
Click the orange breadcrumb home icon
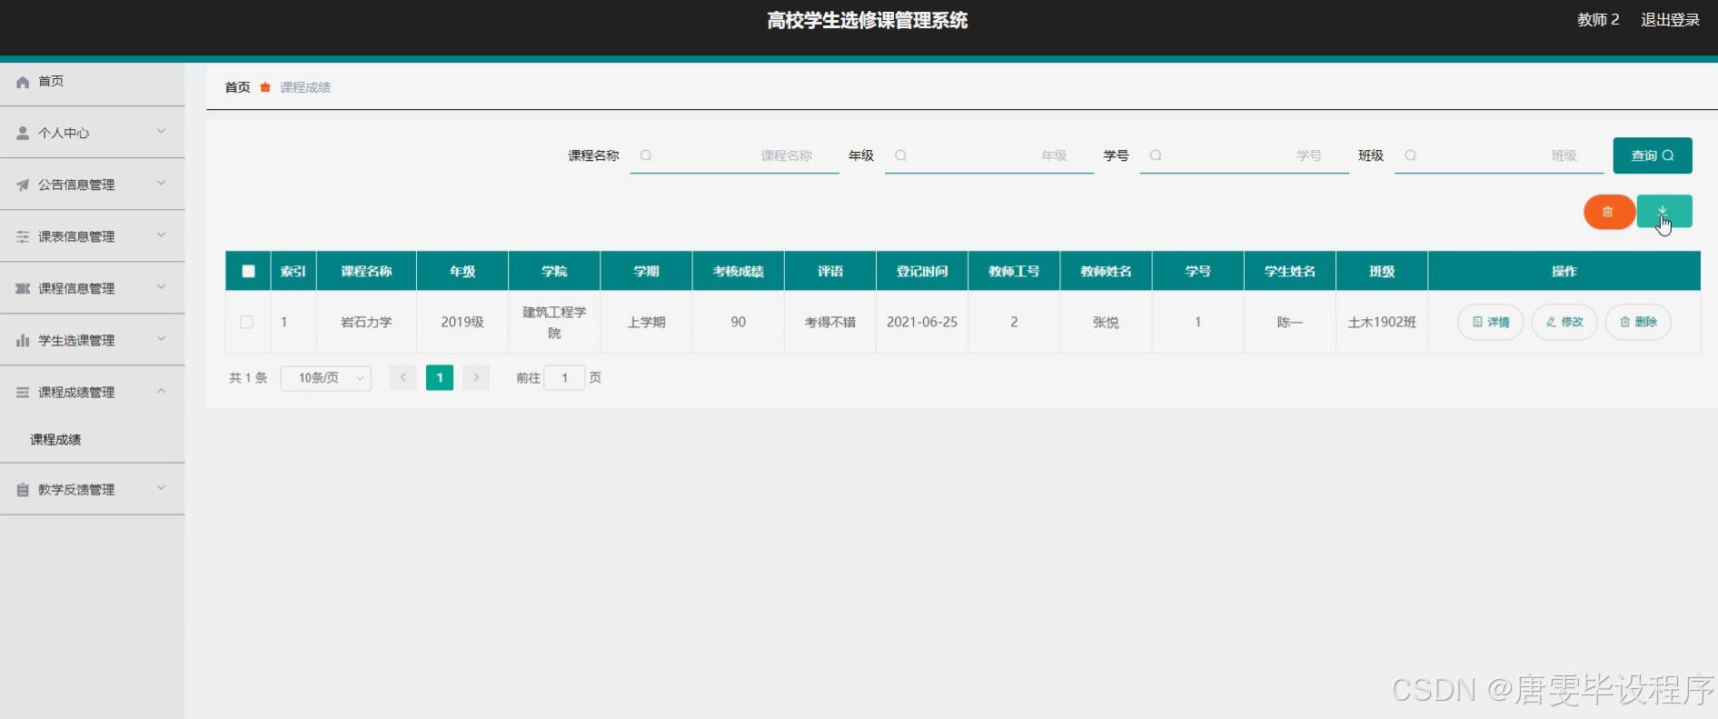coord(265,87)
